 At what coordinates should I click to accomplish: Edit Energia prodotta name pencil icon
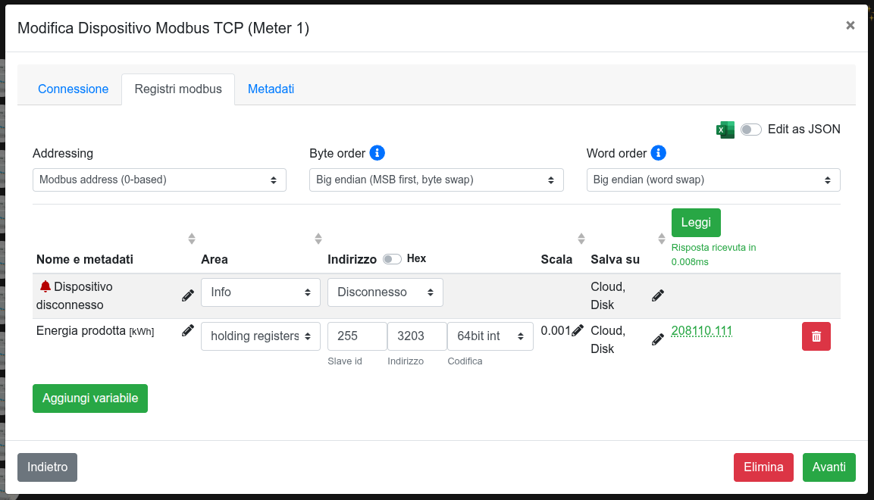(188, 330)
